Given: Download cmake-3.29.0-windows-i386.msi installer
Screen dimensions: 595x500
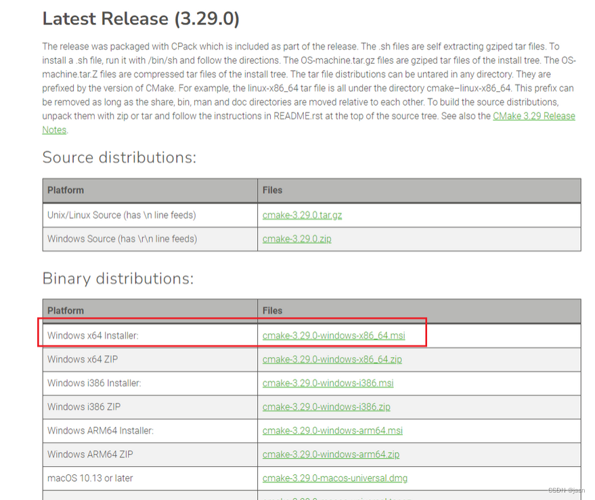Looking at the screenshot, I should (328, 383).
